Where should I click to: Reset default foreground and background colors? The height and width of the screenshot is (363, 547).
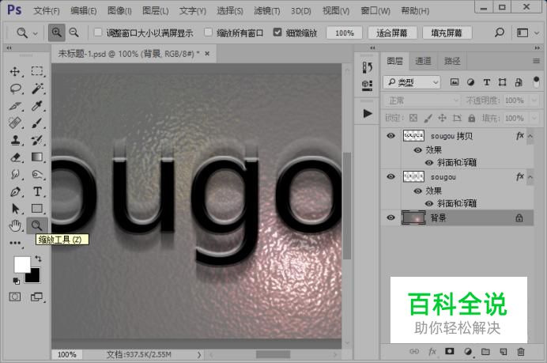coord(16,281)
